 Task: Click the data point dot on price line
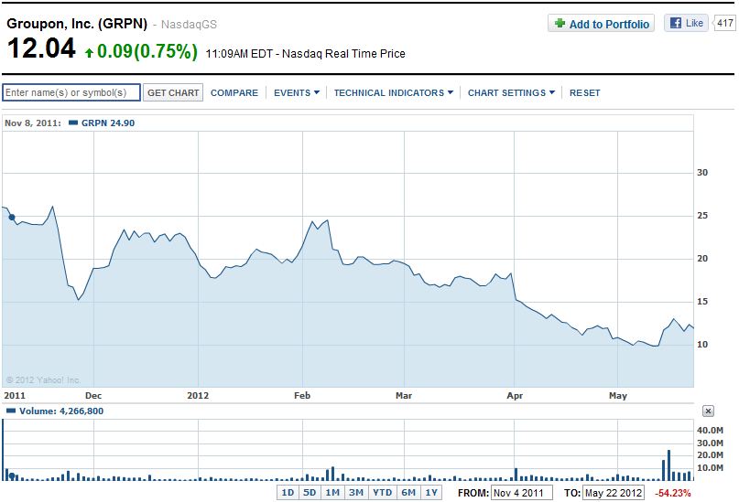pyautogui.click(x=11, y=217)
